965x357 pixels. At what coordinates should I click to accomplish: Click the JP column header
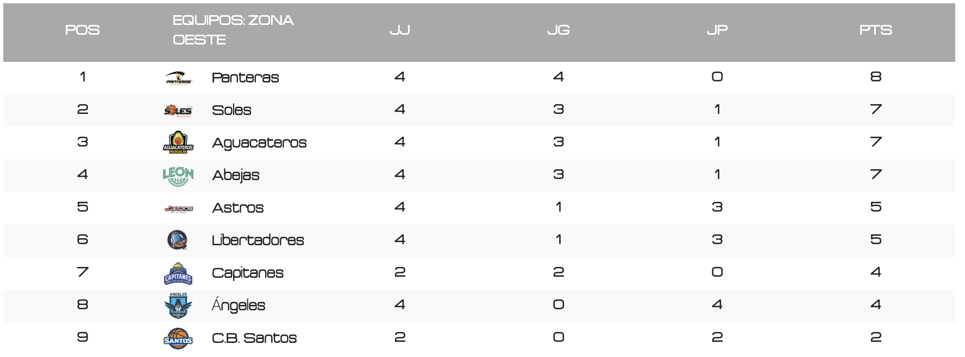pyautogui.click(x=717, y=30)
